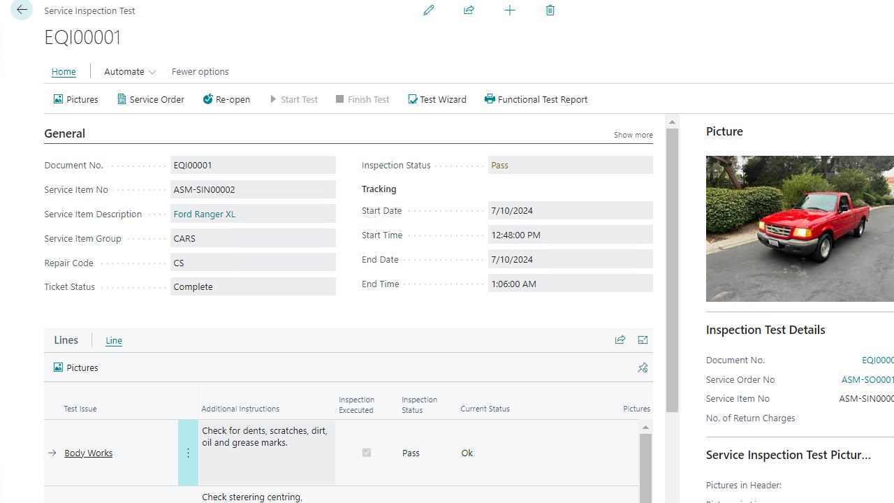The image size is (894, 503).
Task: Open the Service Order action
Action: tap(150, 99)
